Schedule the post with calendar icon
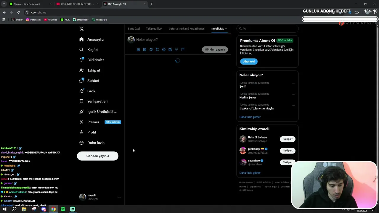The height and width of the screenshot is (213, 379). pos(170,49)
